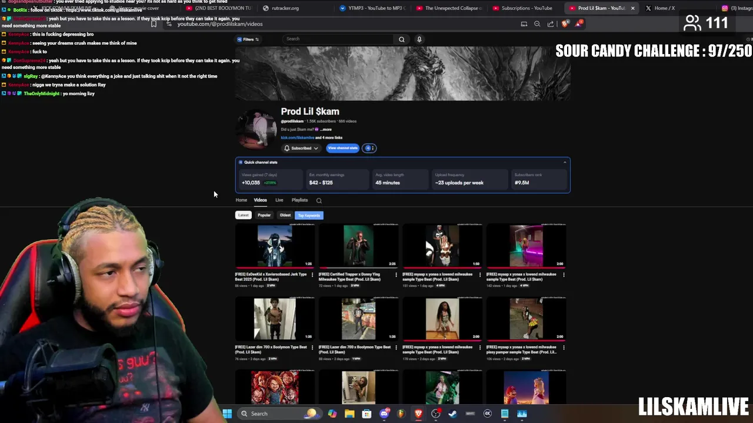This screenshot has width=753, height=423.
Task: Switch to The Unexpected Collapse tab
Action: click(449, 8)
